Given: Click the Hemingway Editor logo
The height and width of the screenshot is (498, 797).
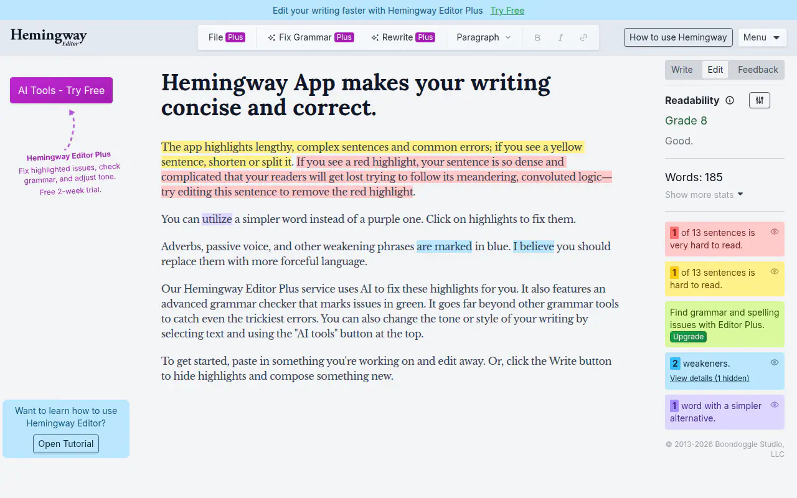Looking at the screenshot, I should pyautogui.click(x=49, y=37).
